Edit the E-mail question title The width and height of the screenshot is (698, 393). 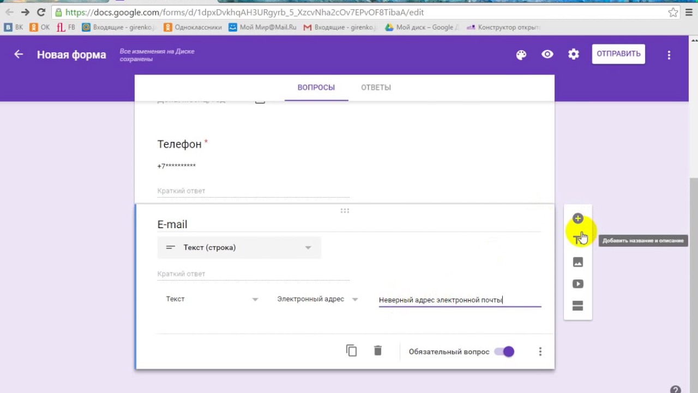point(349,224)
